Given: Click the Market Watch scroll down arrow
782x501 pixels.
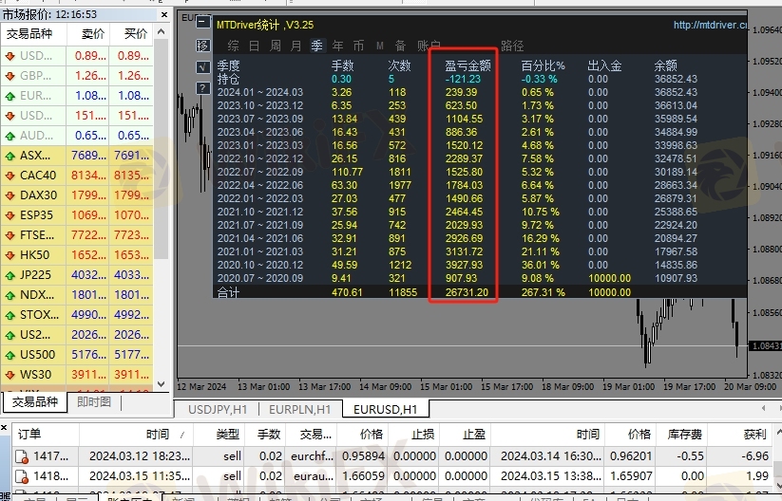Looking at the screenshot, I should click(x=162, y=384).
